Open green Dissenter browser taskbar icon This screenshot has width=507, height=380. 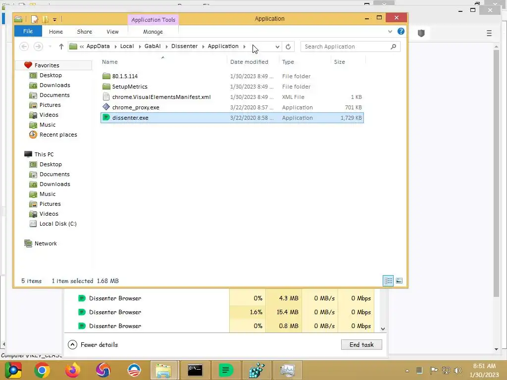[226, 370]
